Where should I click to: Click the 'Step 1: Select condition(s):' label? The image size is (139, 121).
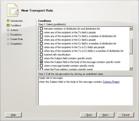tap(52, 24)
